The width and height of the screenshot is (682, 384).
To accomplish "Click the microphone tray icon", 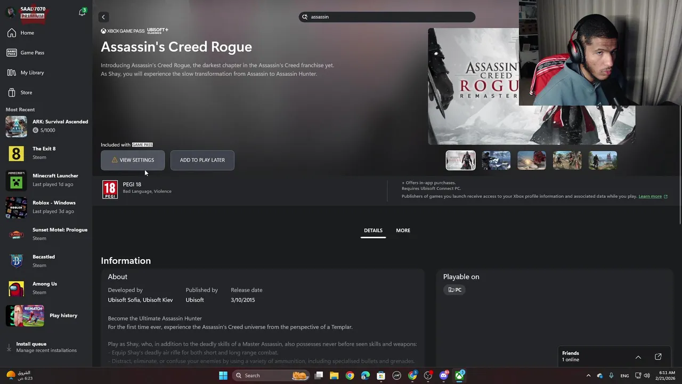I will click(x=611, y=375).
